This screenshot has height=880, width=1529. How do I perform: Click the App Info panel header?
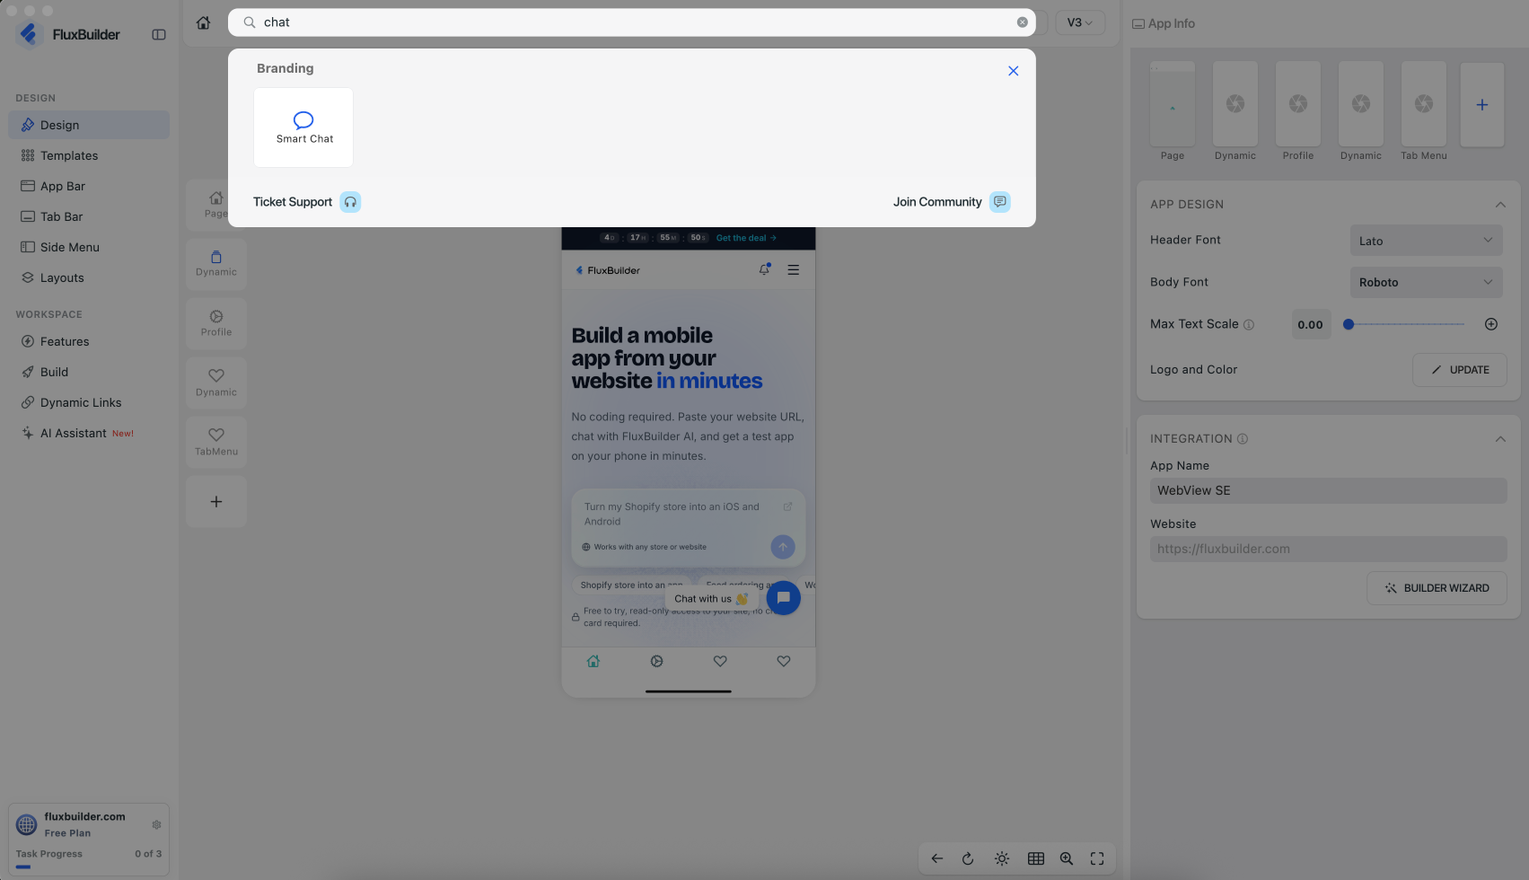1164,23
